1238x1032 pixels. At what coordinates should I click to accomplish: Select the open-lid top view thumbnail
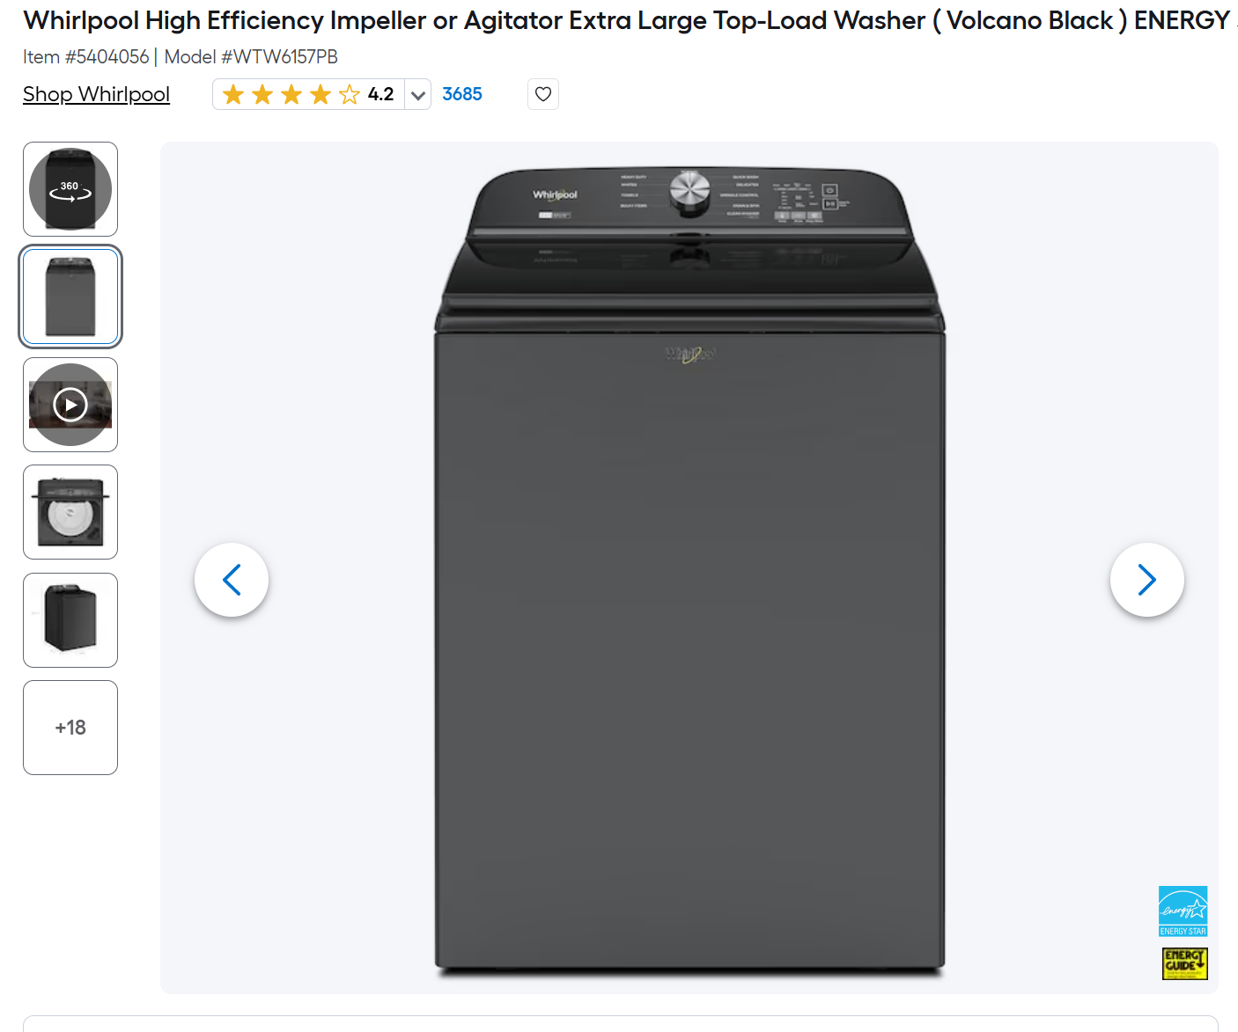coord(70,512)
